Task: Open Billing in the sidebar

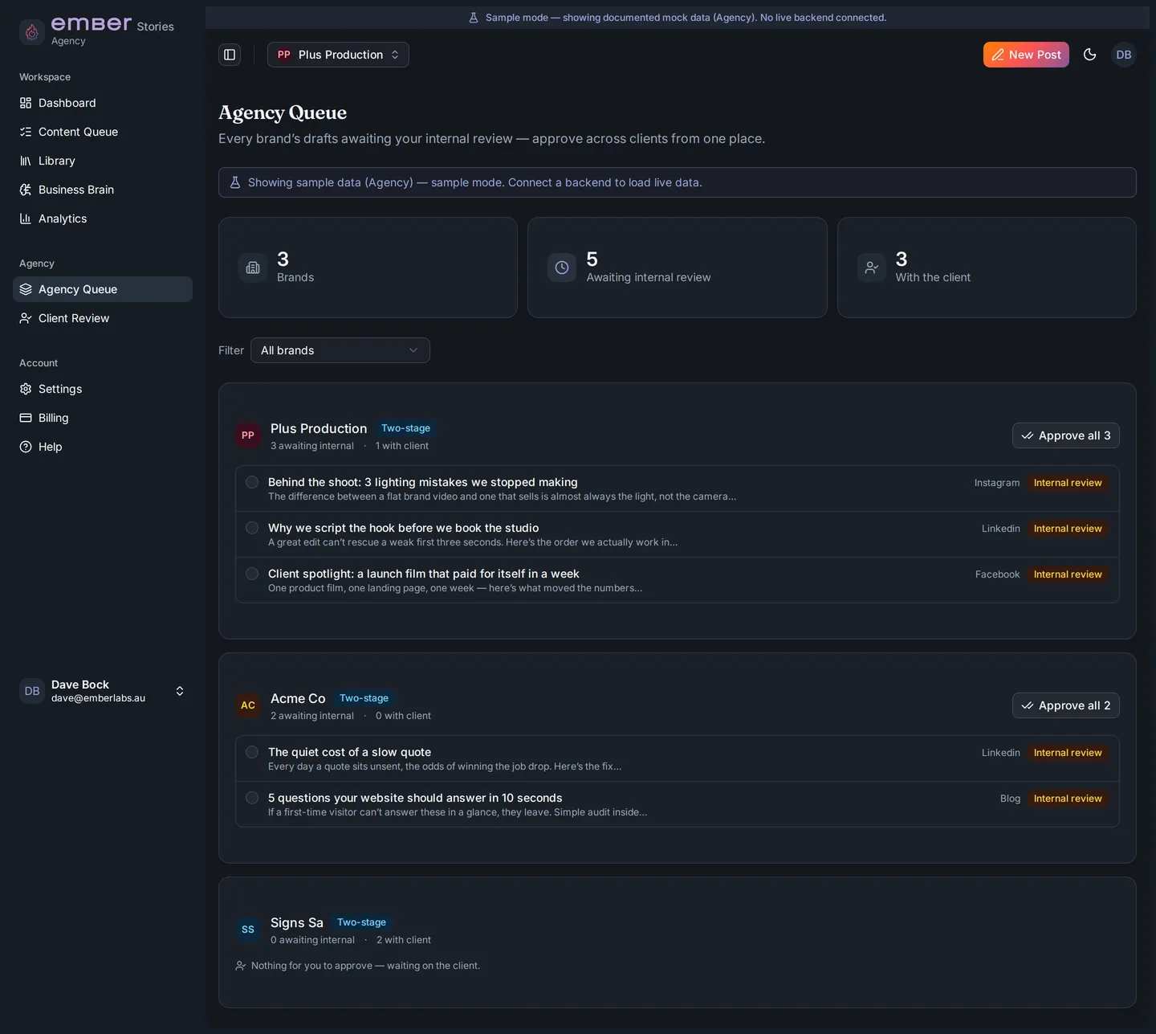Action: click(103, 418)
